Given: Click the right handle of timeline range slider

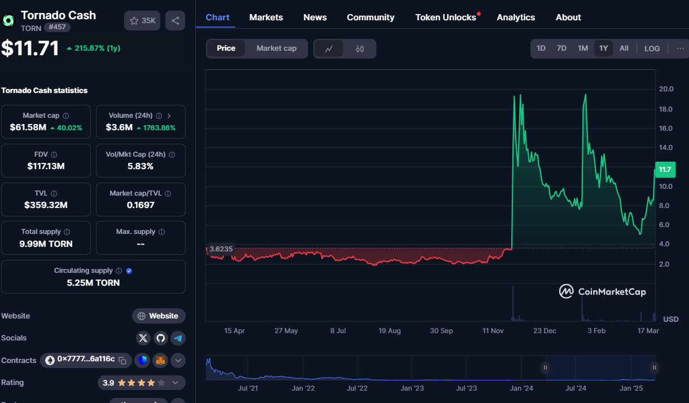Looking at the screenshot, I should 655,368.
